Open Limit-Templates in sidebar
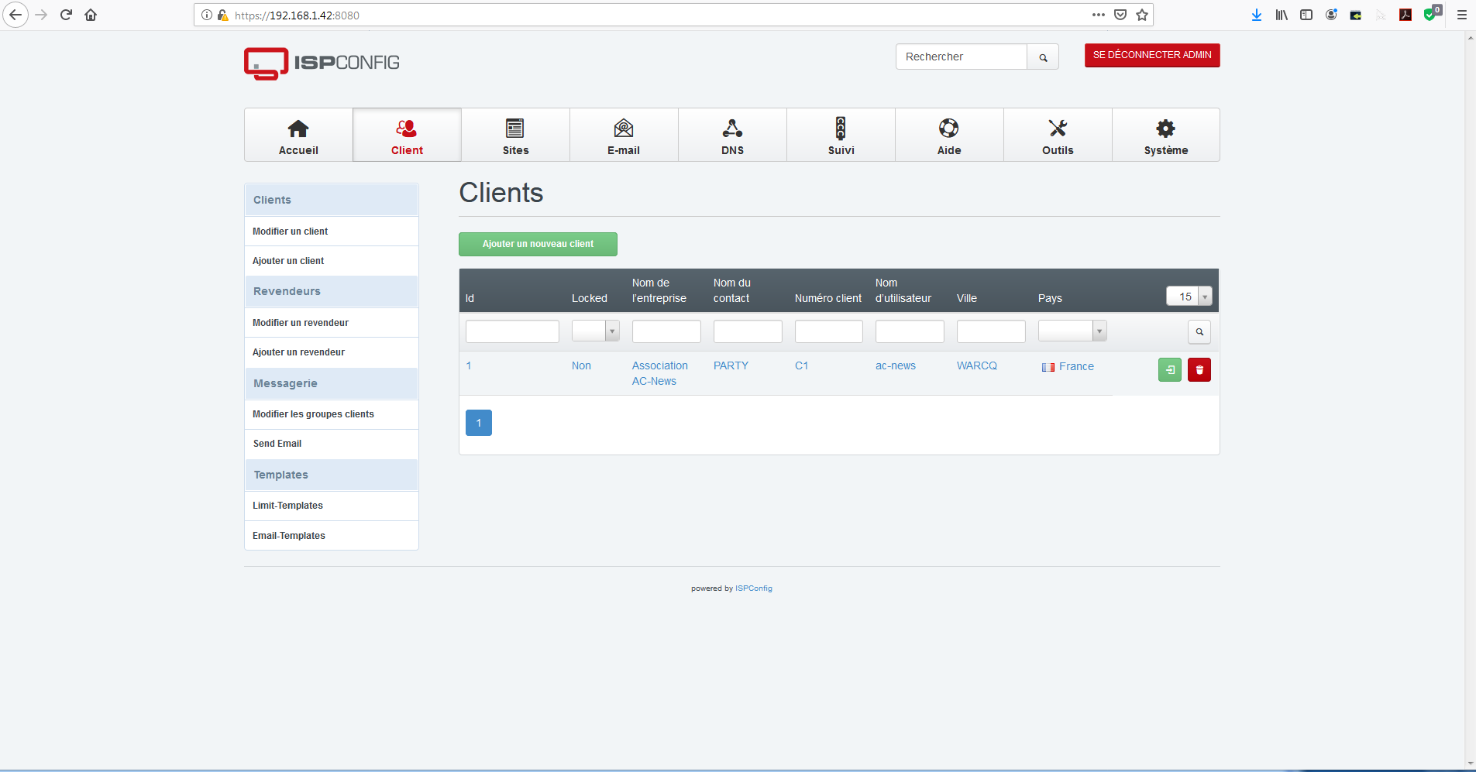1476x772 pixels. pos(332,506)
